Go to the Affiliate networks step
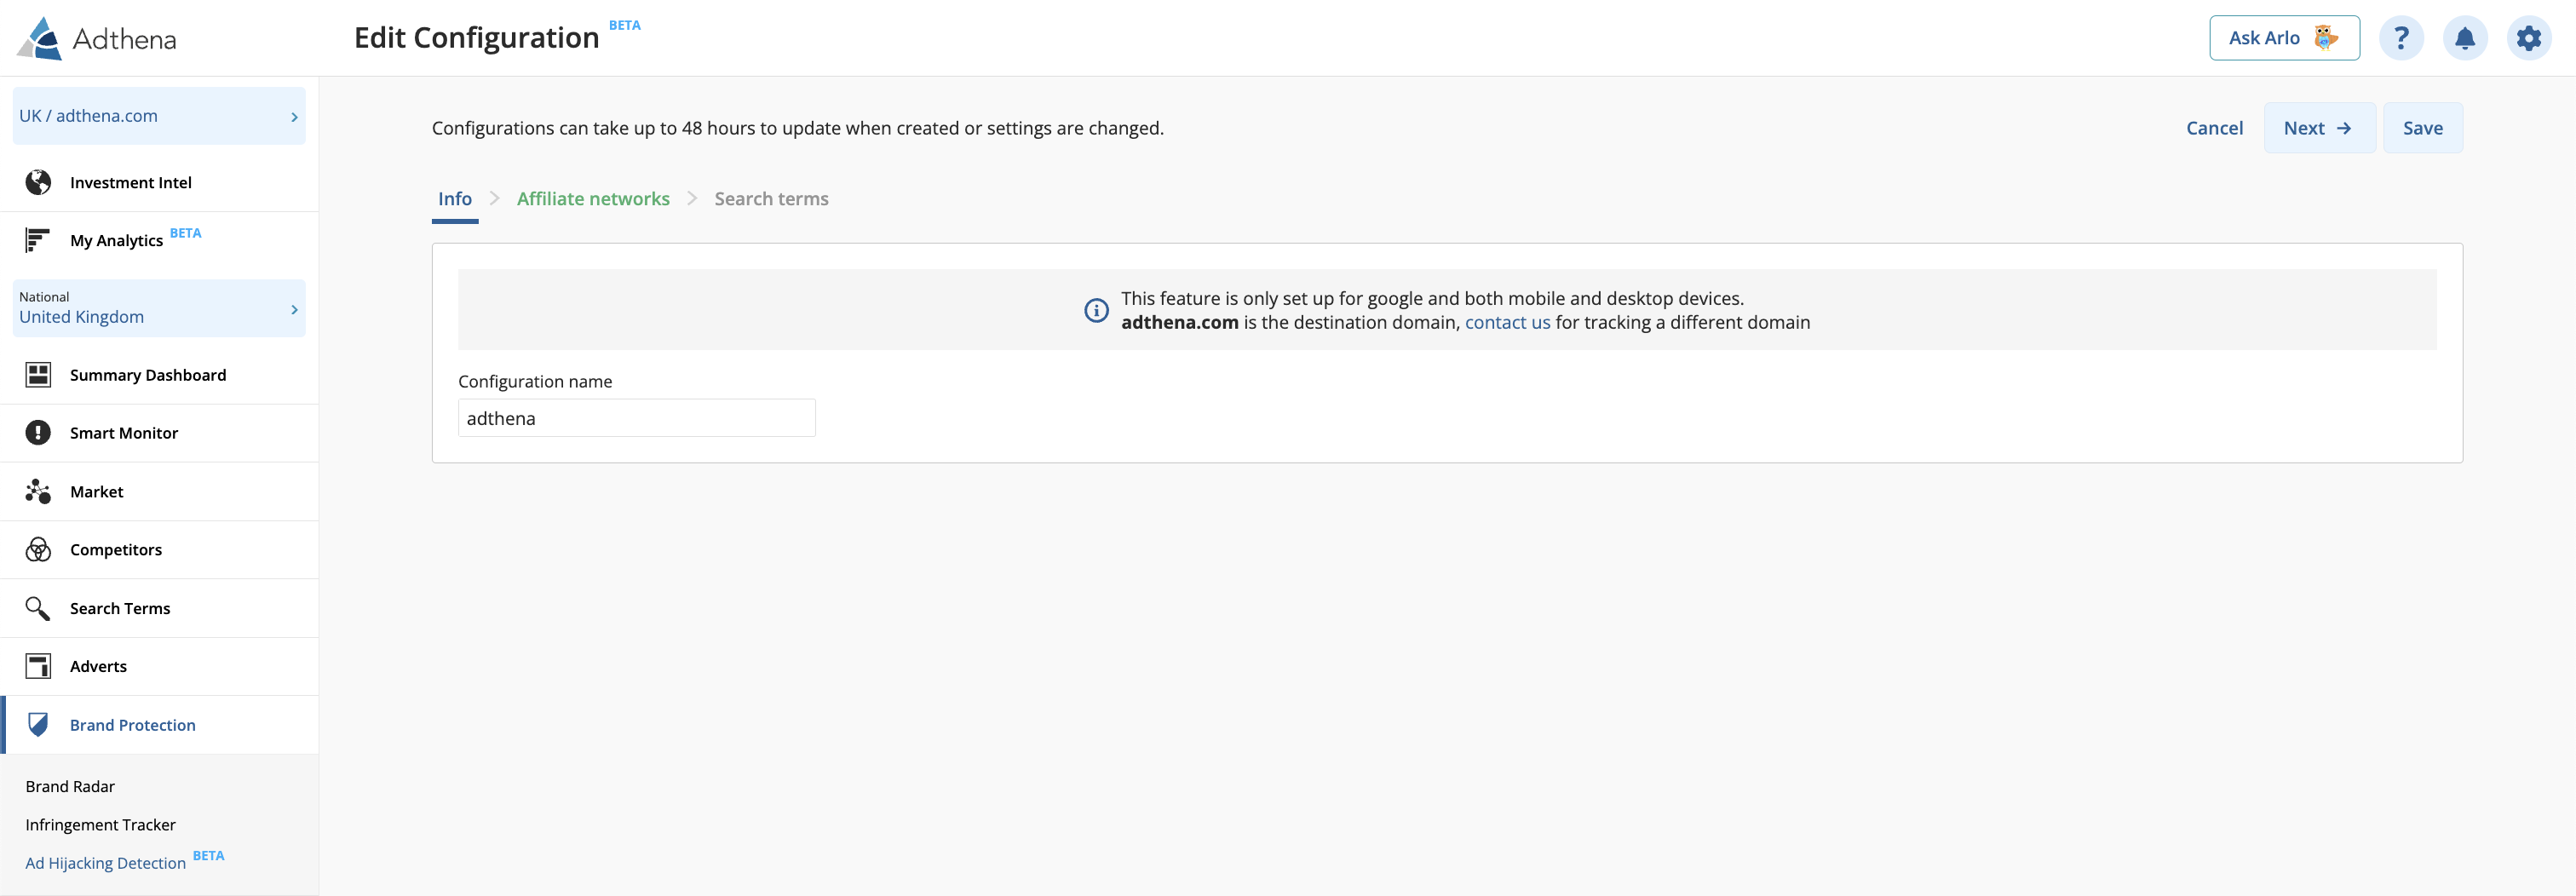Screen dimensions: 2576x896 [593, 199]
